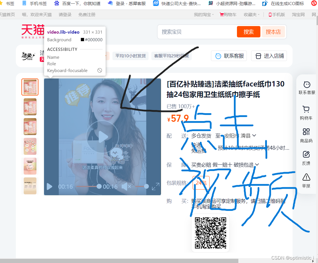Expand the 我的淘宝 dropdown menu
This screenshot has width=318, height=263.
pyautogui.click(x=204, y=15)
